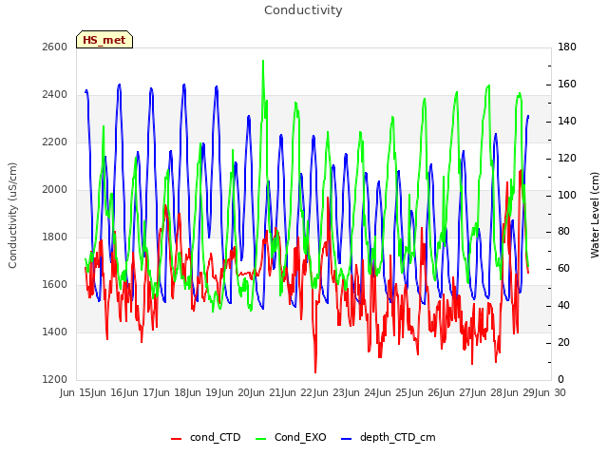Viewport: 608px width, 456px height.
Task: Click the 180 water level tick
Action: [567, 47]
